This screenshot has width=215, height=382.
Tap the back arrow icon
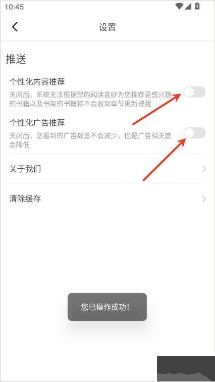click(15, 27)
